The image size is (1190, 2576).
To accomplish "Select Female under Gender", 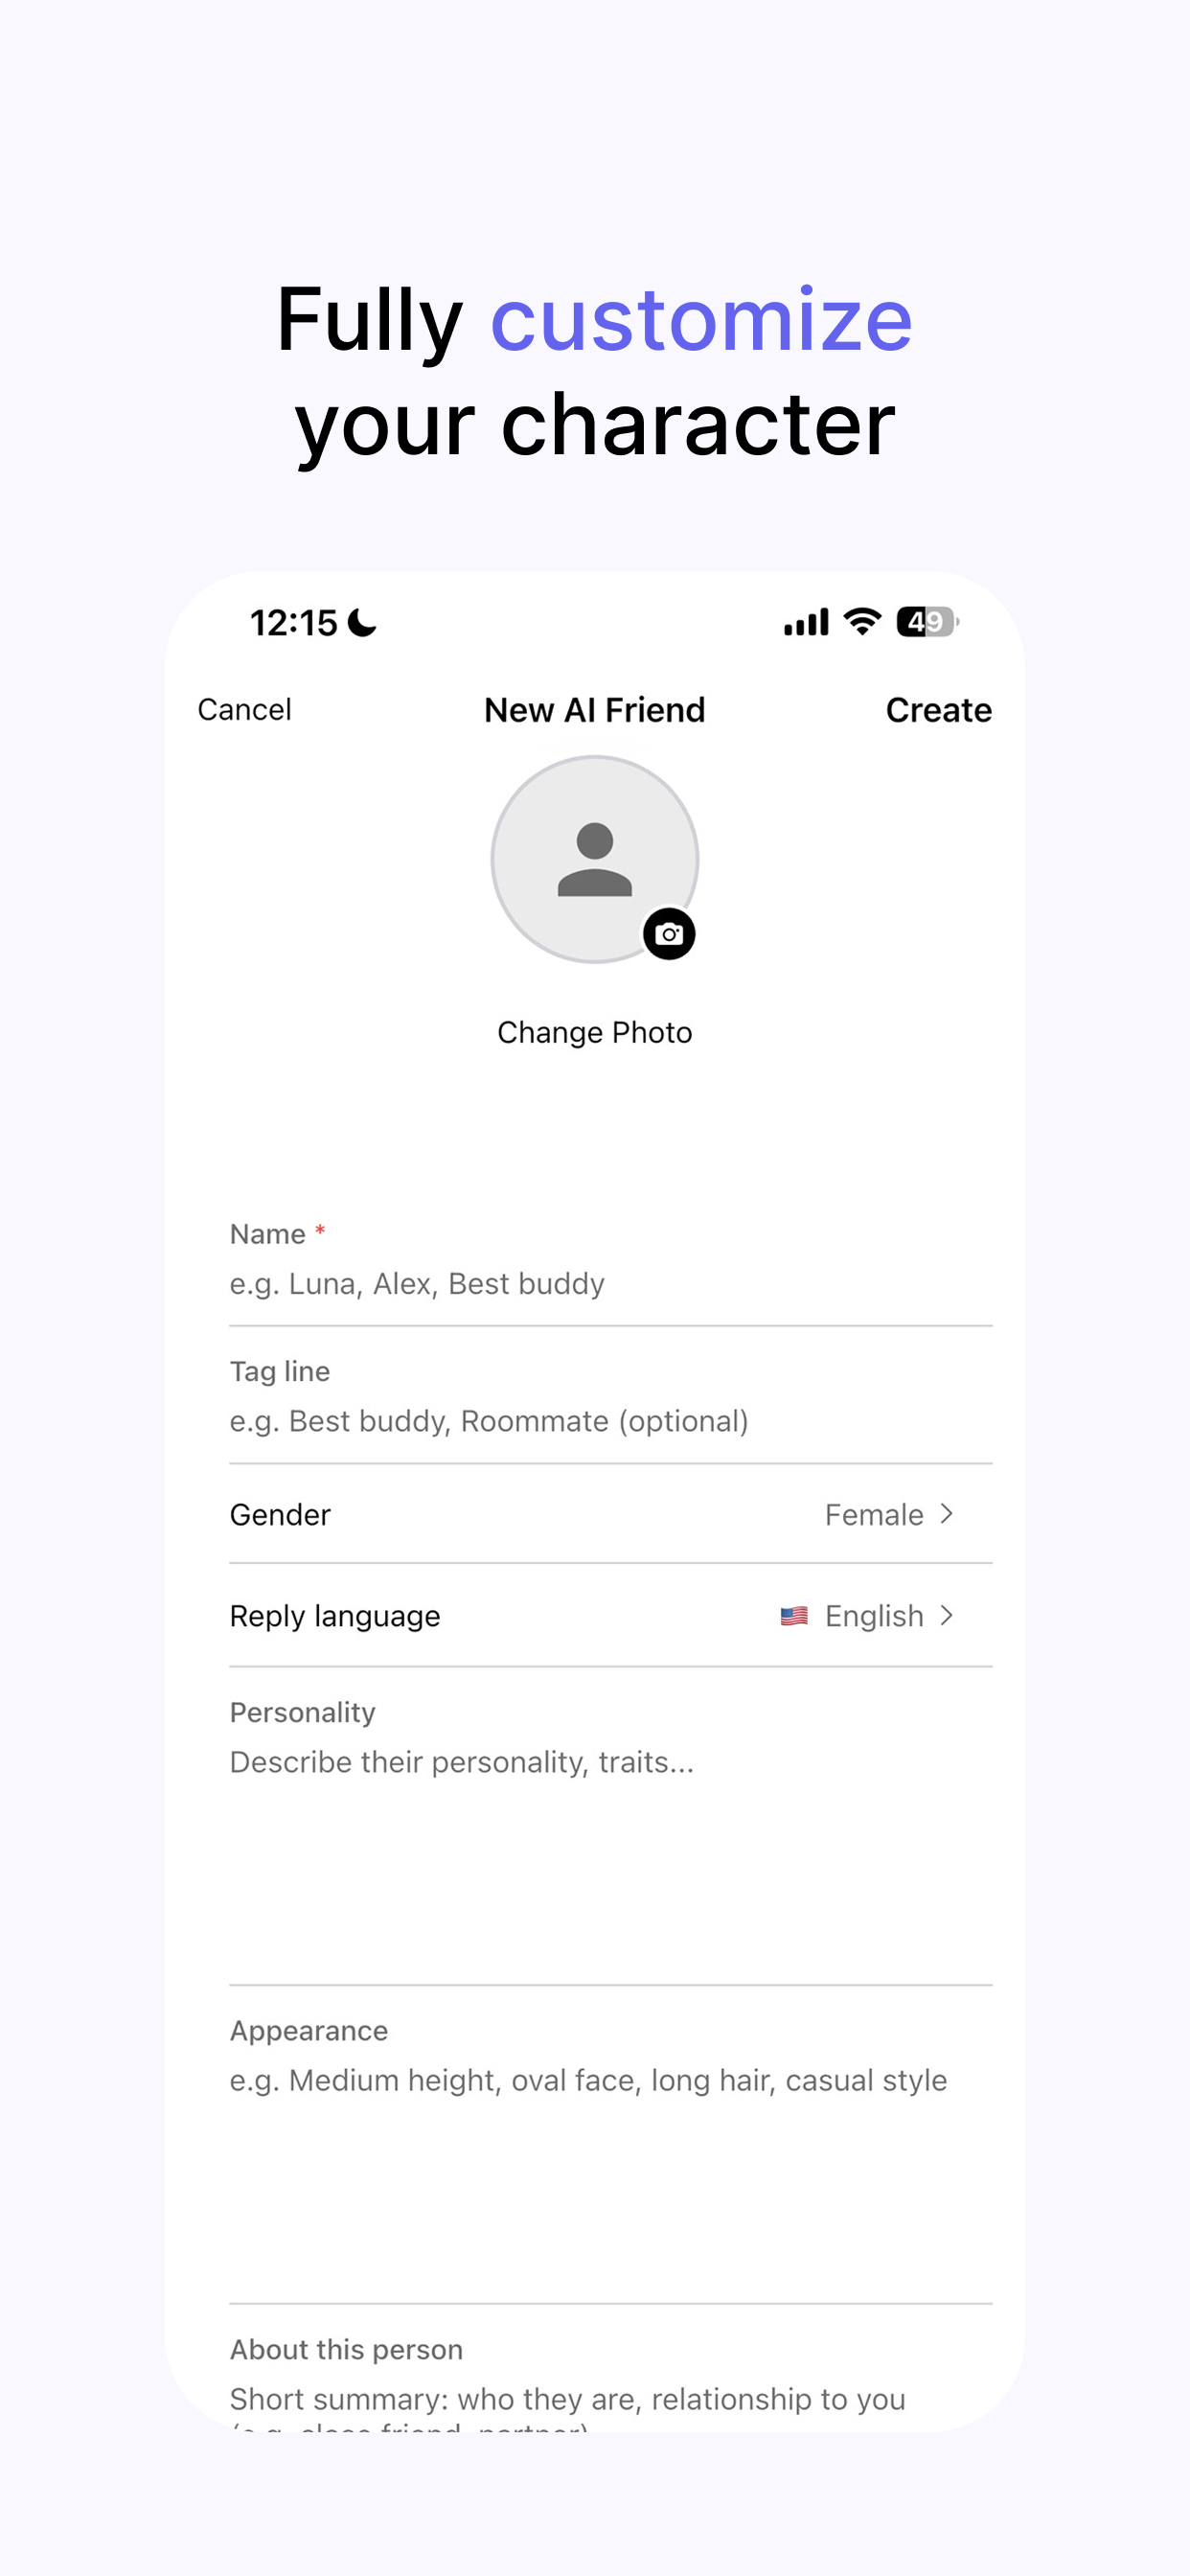I will [x=872, y=1514].
